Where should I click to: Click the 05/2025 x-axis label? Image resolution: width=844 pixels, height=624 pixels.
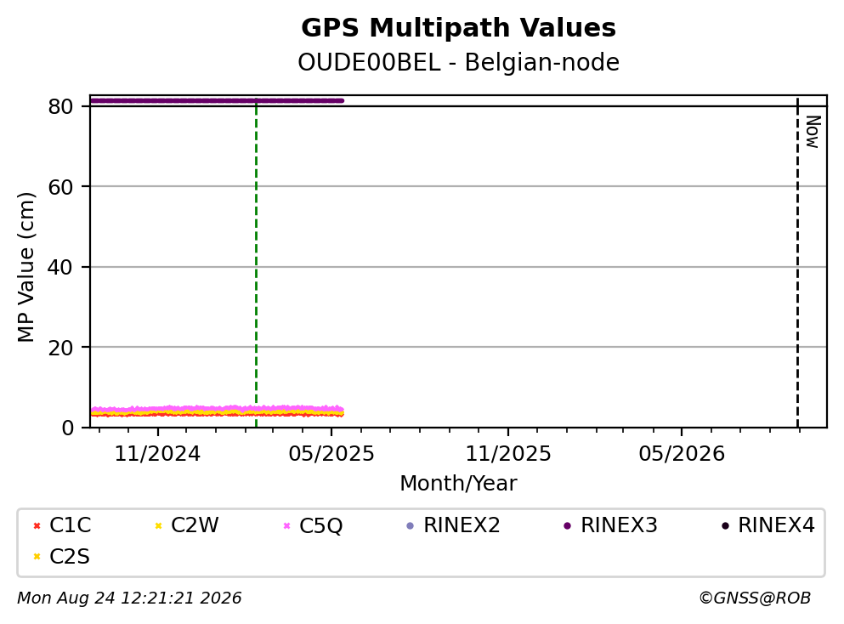[331, 454]
